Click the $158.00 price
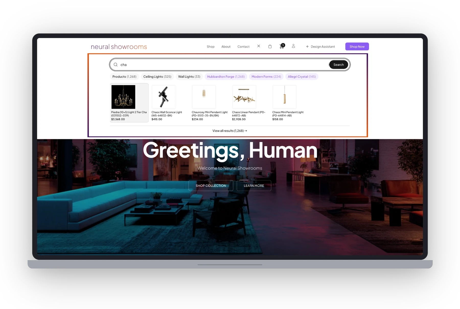This screenshot has width=460, height=309. 278,119
